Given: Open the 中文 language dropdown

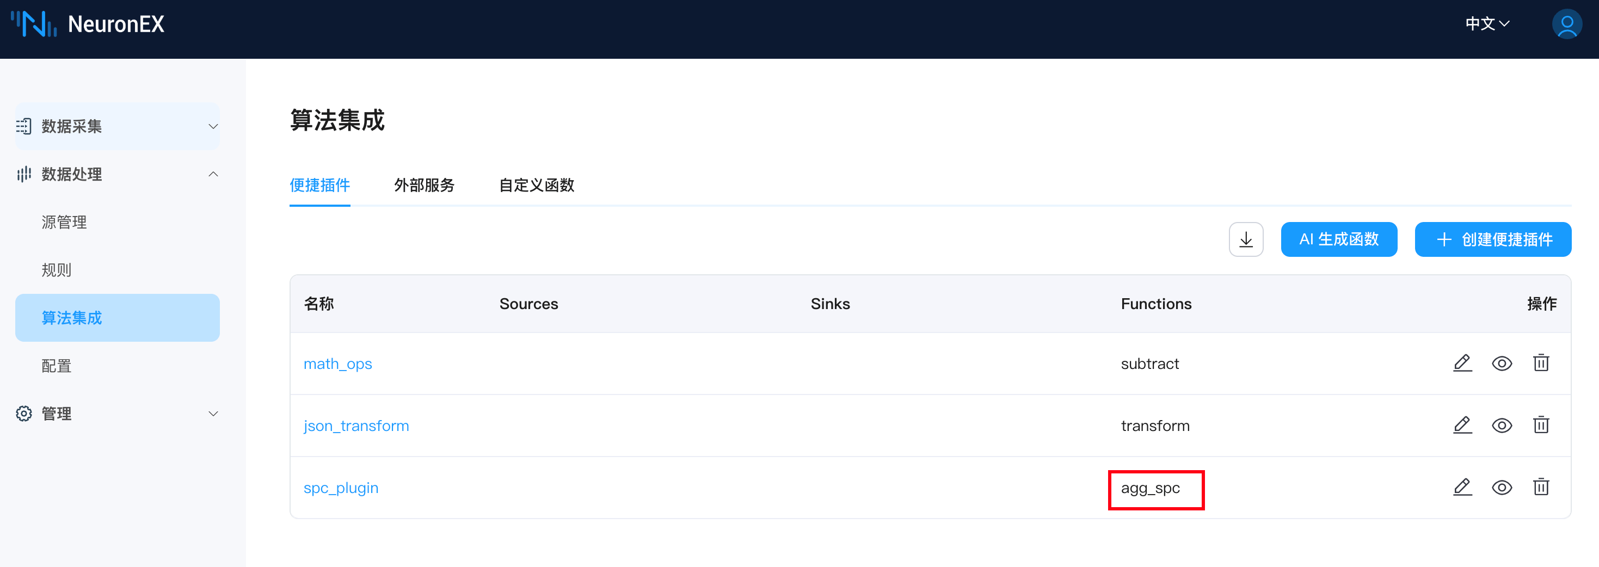Looking at the screenshot, I should point(1487,24).
